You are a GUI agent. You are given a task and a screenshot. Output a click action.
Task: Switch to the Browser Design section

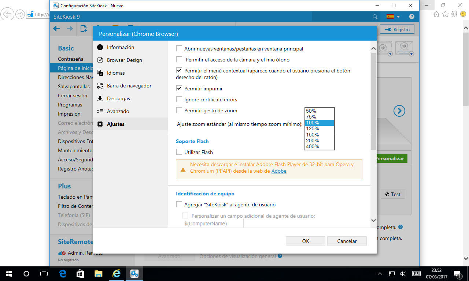point(124,60)
